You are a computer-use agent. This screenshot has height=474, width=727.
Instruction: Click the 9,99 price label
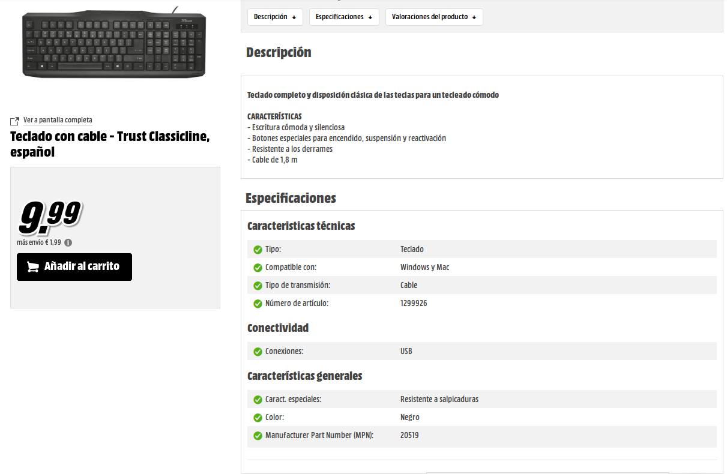(x=50, y=217)
